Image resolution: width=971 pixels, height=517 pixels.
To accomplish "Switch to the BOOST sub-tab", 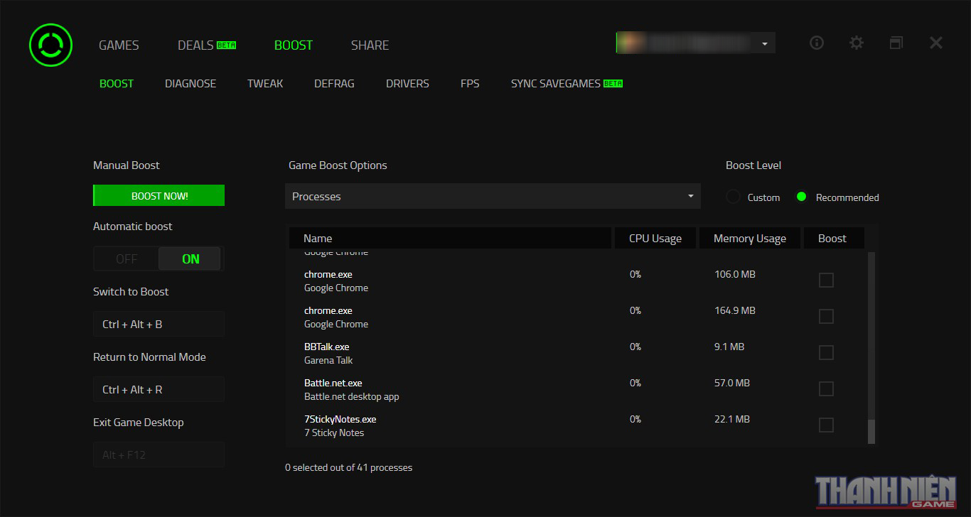I will [x=117, y=83].
